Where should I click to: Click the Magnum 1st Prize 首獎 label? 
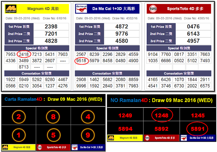pyautogui.click(x=19, y=27)
